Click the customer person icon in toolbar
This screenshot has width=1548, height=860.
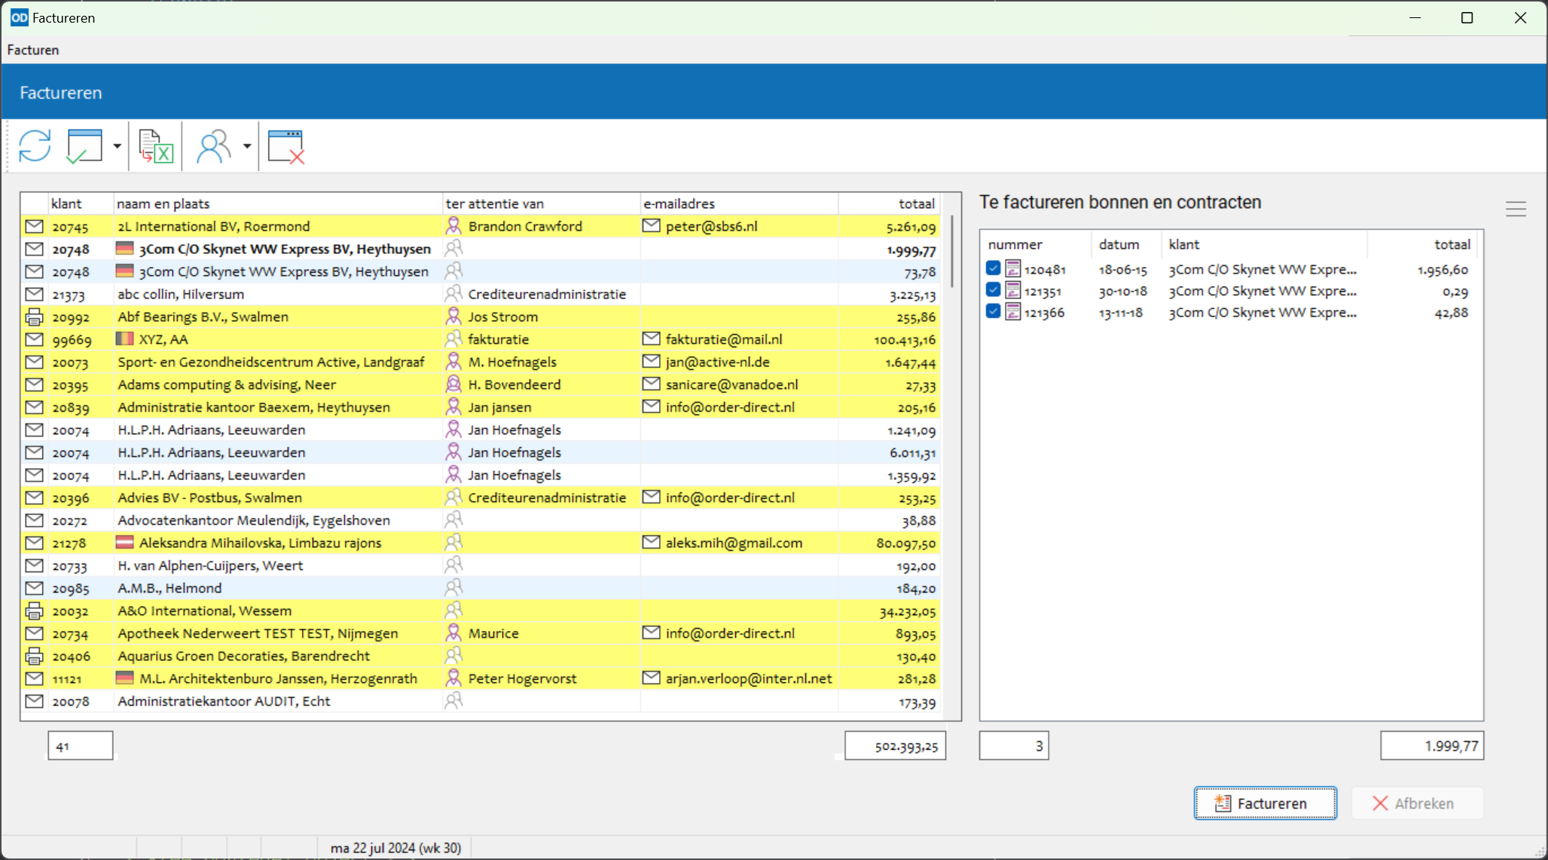(214, 146)
